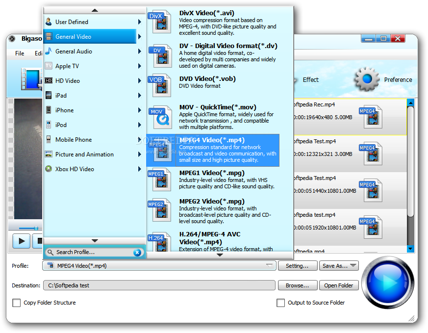
Task: Tick Output to Source Folder checkbox
Action: click(280, 303)
